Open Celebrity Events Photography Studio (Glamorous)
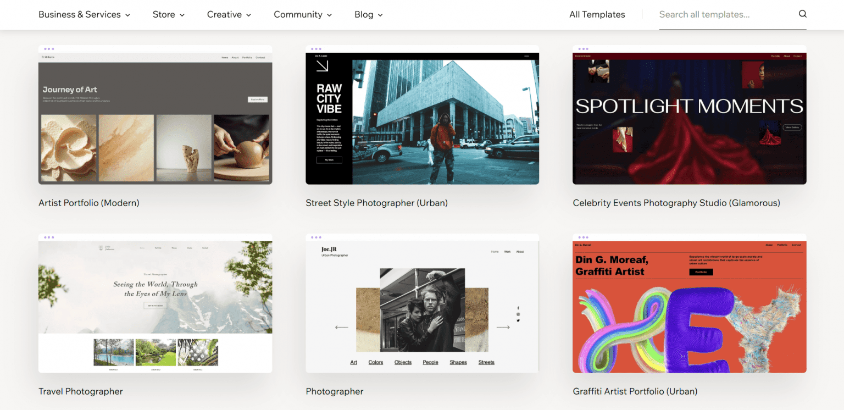The height and width of the screenshot is (410, 844). coord(676,203)
